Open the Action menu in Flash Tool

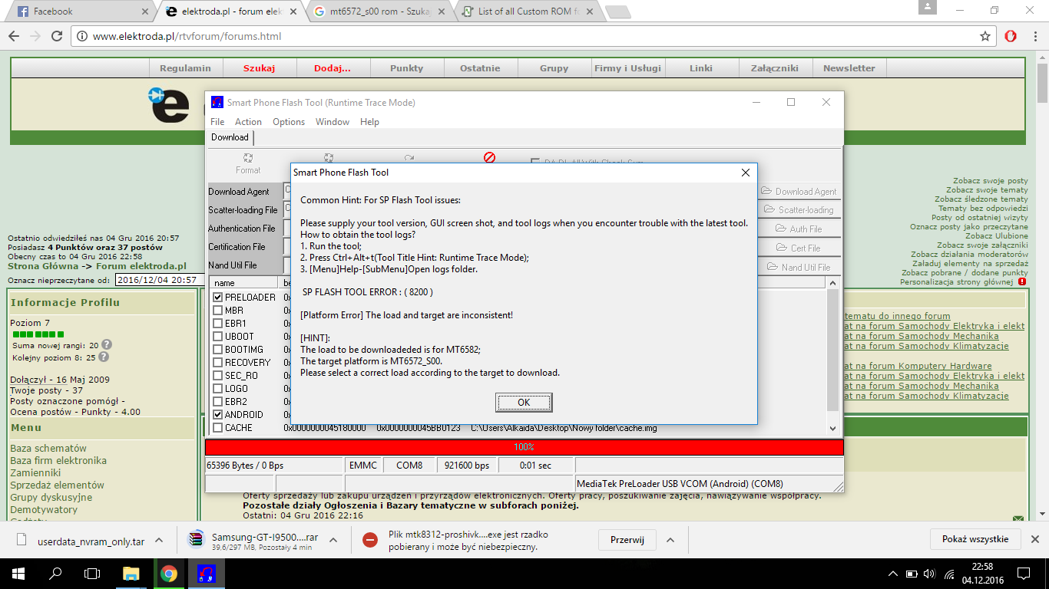pos(248,122)
